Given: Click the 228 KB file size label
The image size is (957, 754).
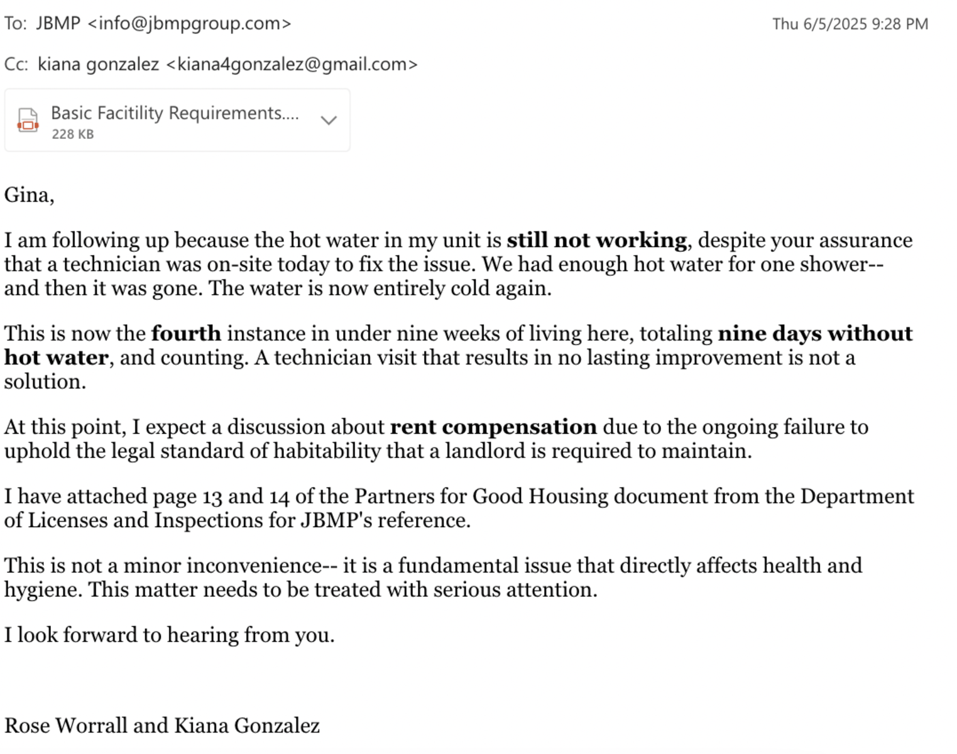Looking at the screenshot, I should tap(72, 134).
